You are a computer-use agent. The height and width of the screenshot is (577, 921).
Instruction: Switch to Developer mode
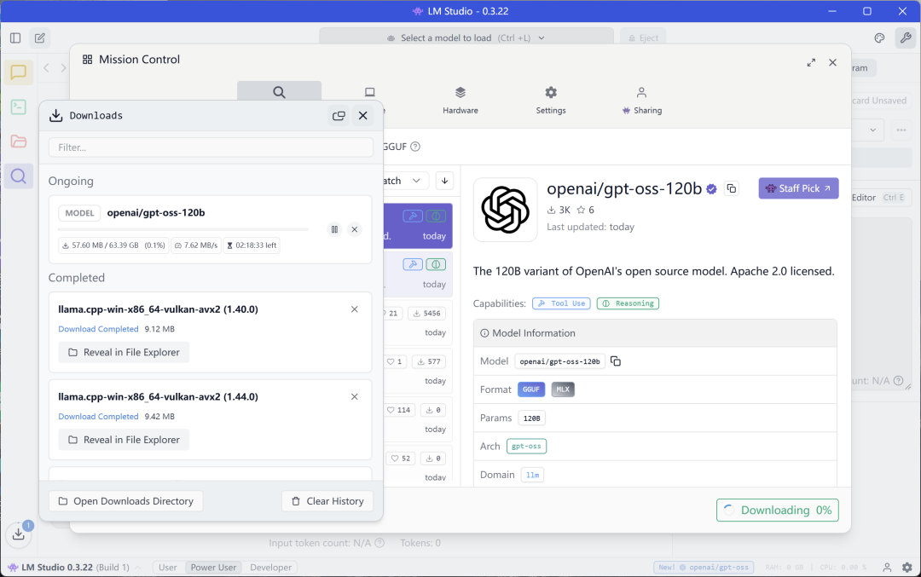point(271,567)
